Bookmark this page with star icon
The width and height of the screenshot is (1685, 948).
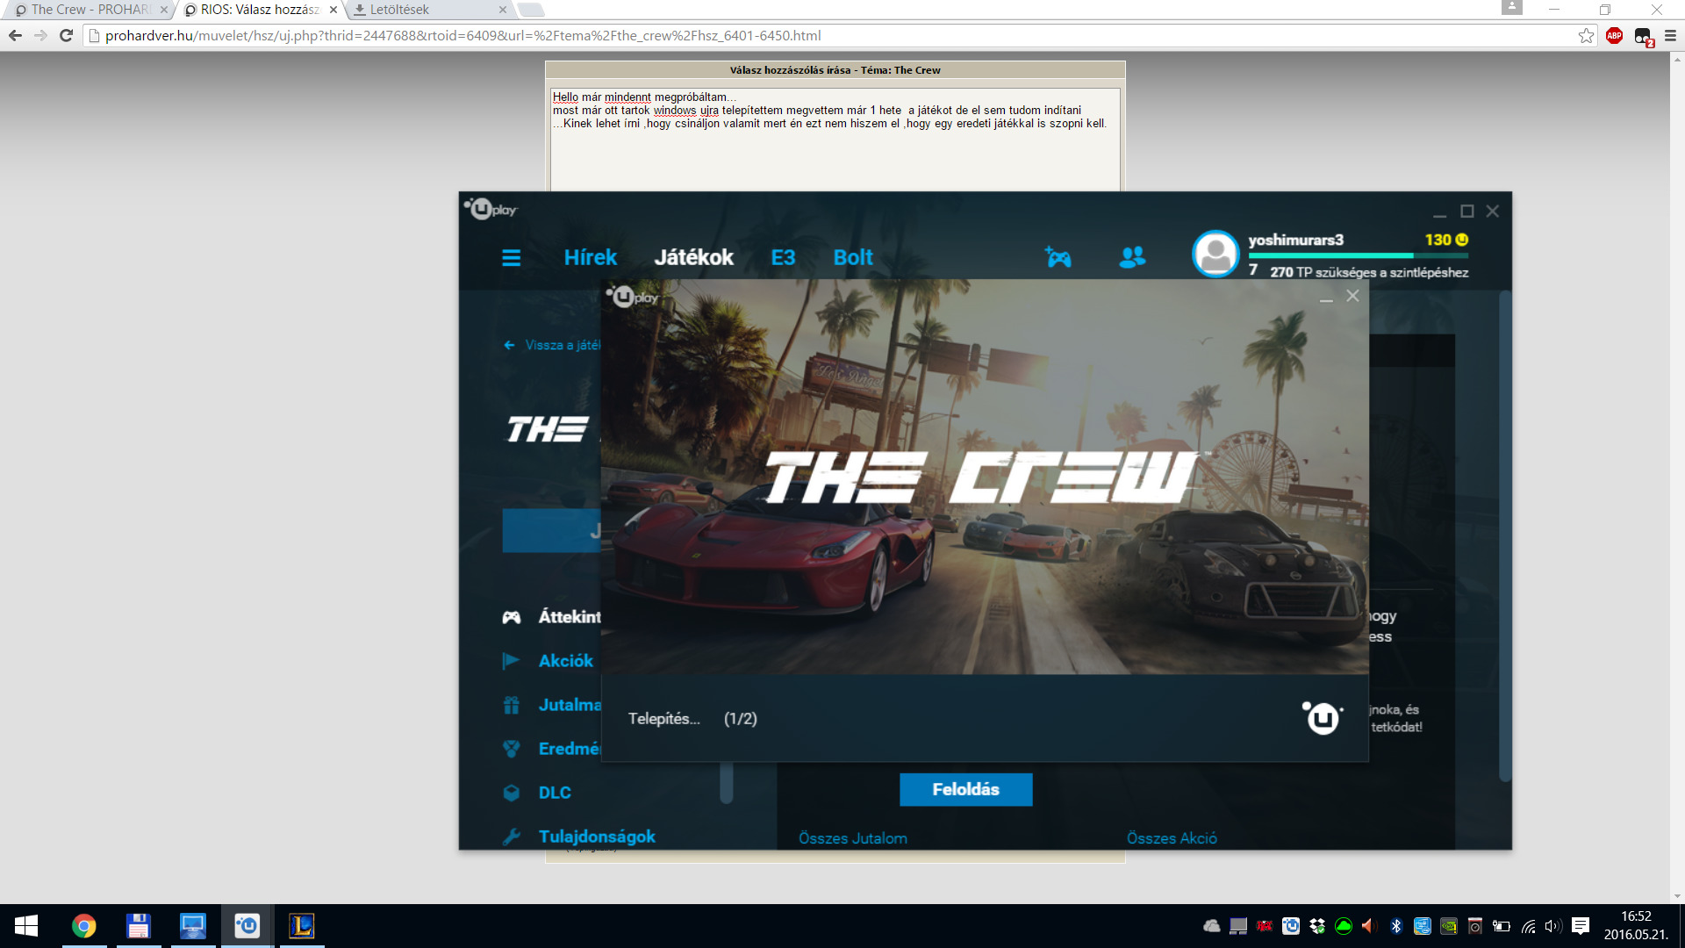tap(1586, 36)
